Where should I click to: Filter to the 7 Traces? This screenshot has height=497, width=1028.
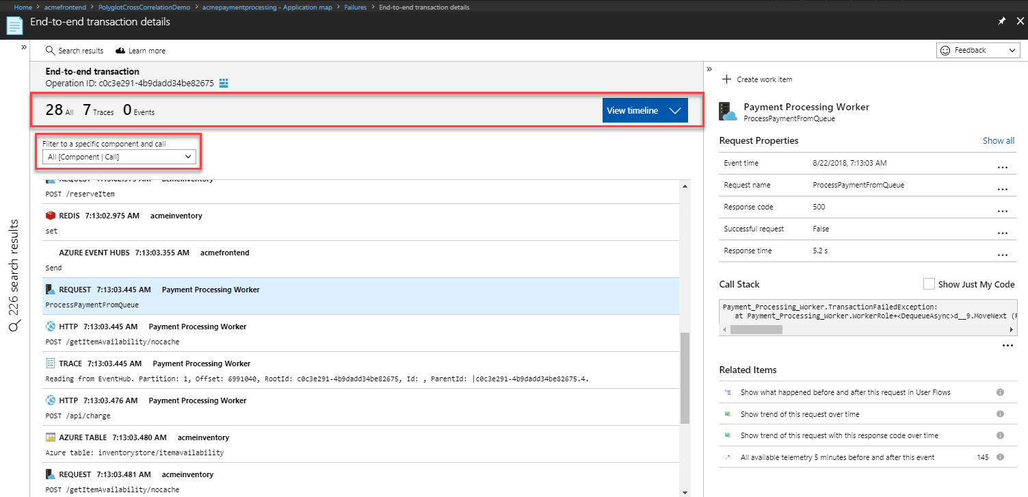(98, 110)
